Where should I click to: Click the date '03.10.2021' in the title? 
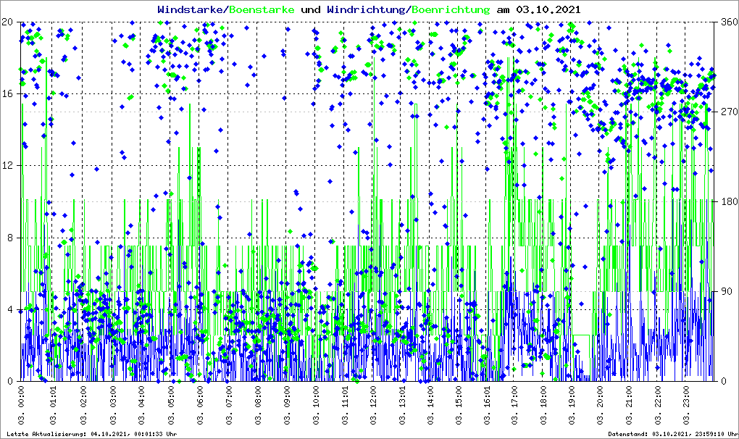pyautogui.click(x=548, y=9)
